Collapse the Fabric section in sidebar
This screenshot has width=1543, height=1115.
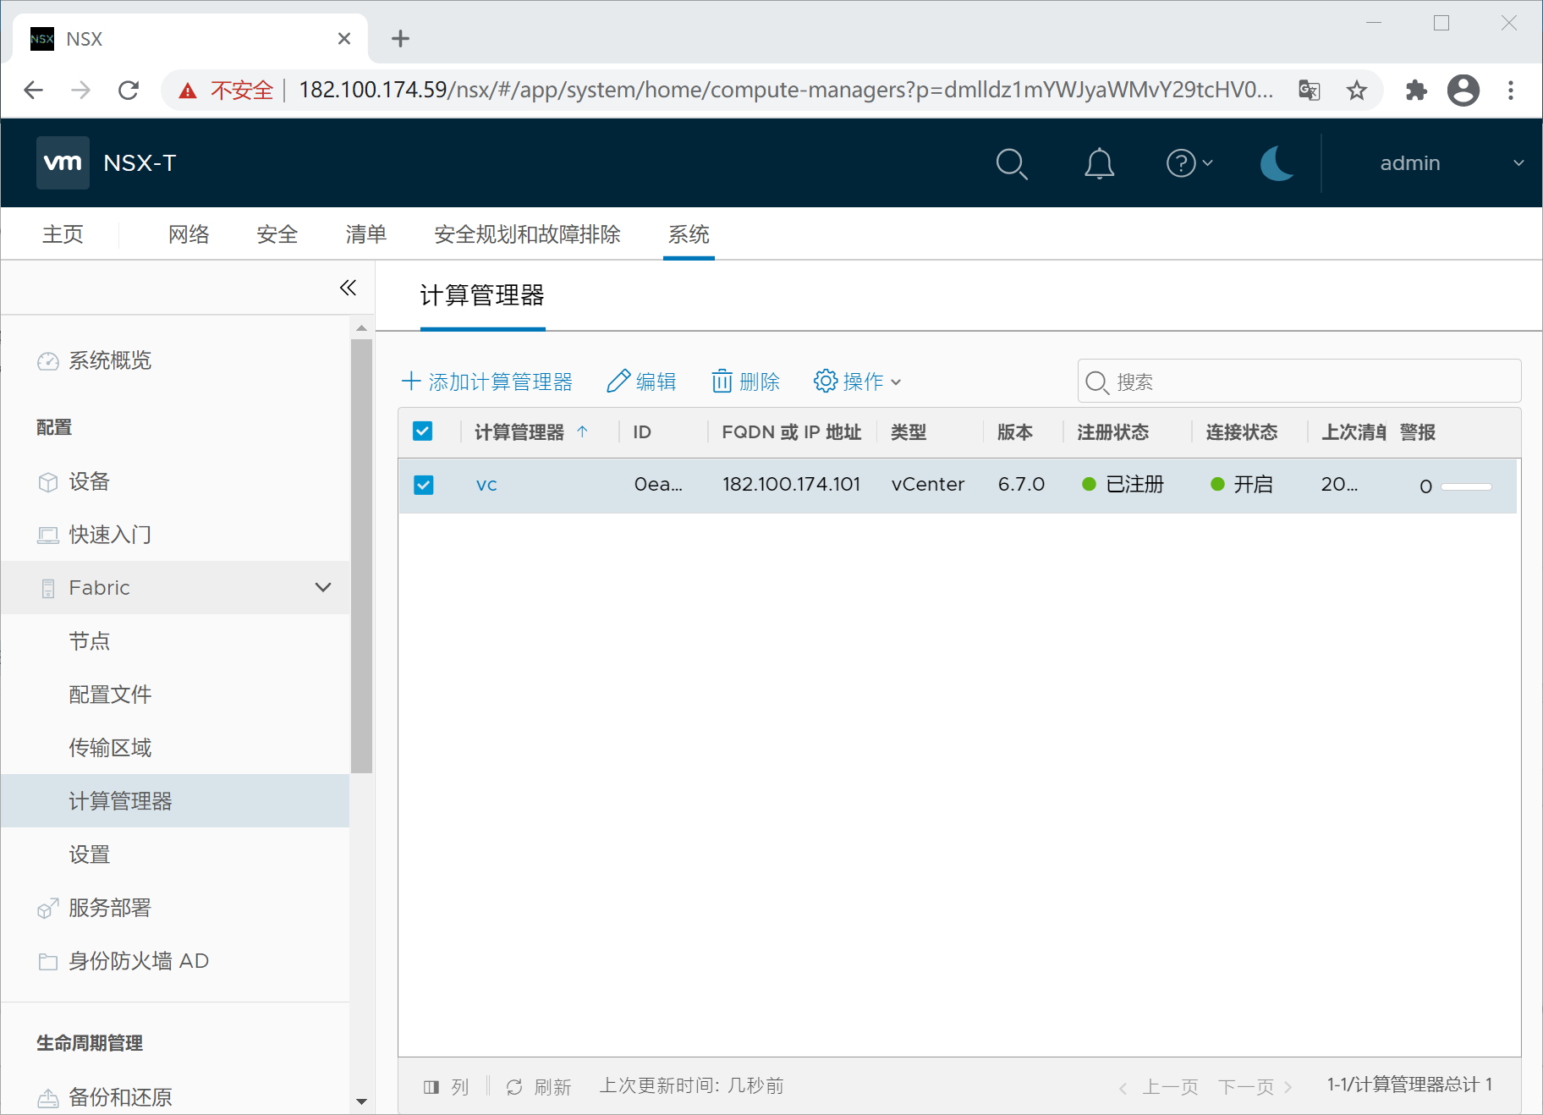(x=322, y=587)
